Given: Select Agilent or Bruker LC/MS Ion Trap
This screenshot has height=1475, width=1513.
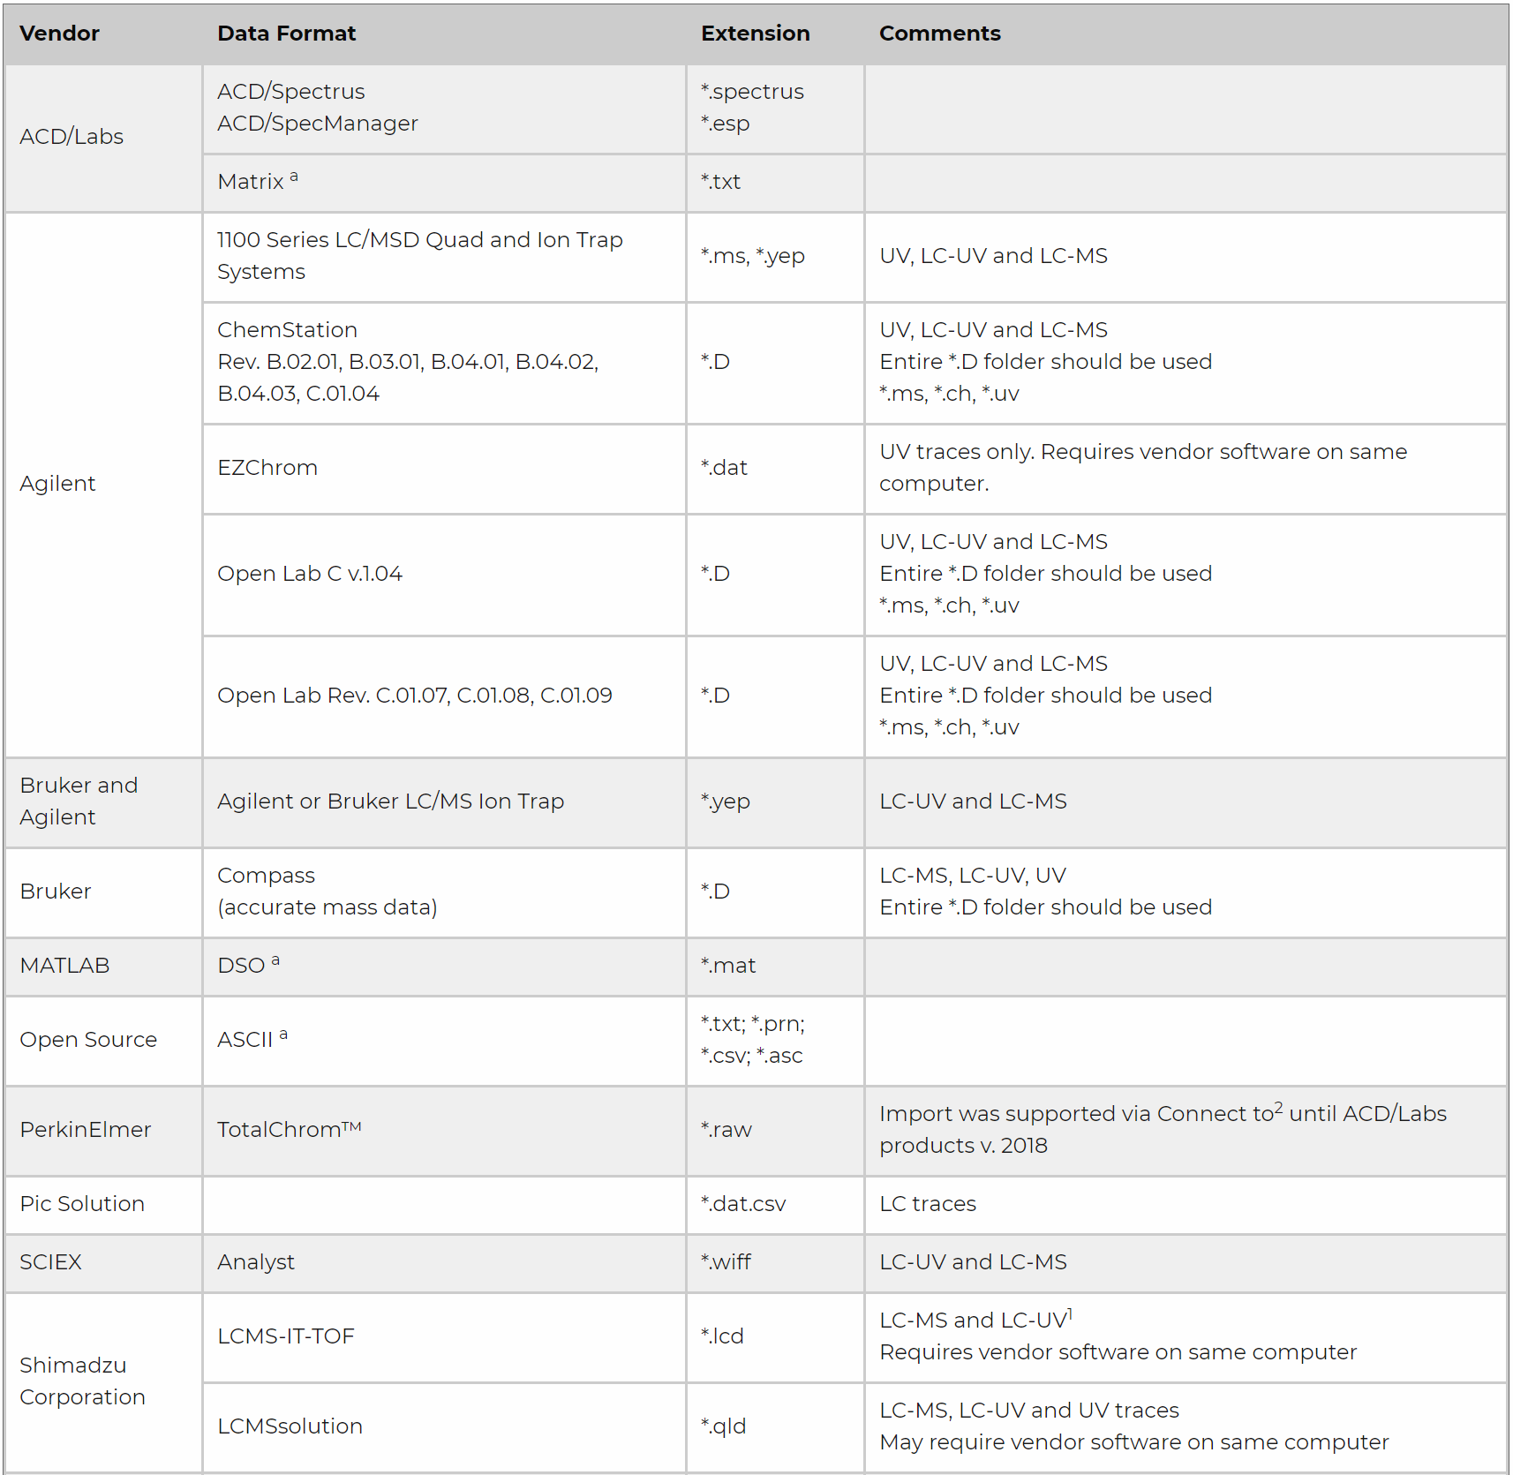Looking at the screenshot, I should [390, 801].
